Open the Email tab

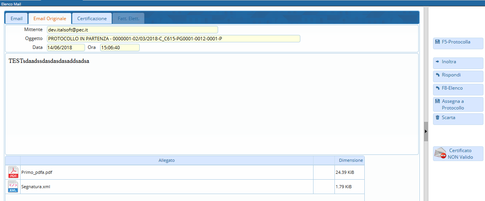[16, 18]
